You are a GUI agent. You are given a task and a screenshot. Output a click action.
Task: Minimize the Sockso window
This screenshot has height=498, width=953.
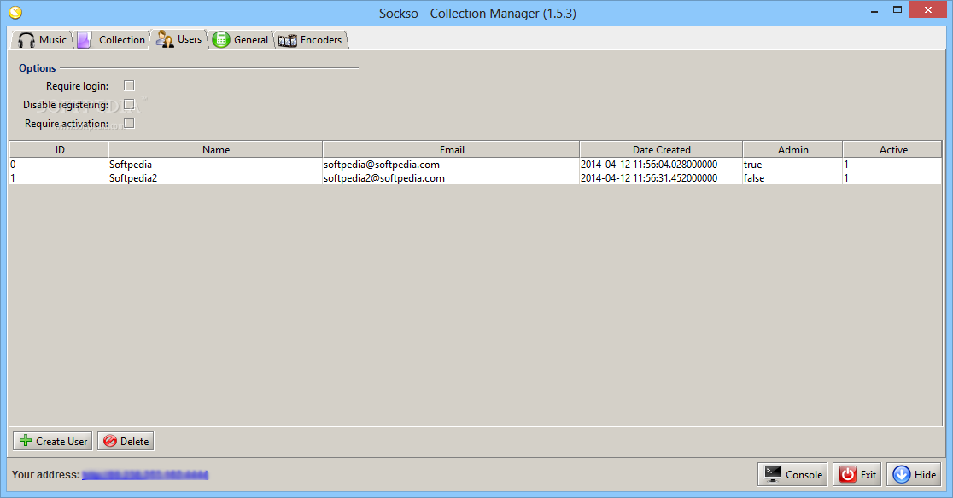[x=874, y=11]
